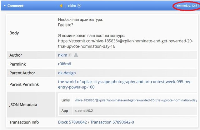200x130 pixels.
Task: Click reputation badge in Author row
Action: [x=70, y=55]
